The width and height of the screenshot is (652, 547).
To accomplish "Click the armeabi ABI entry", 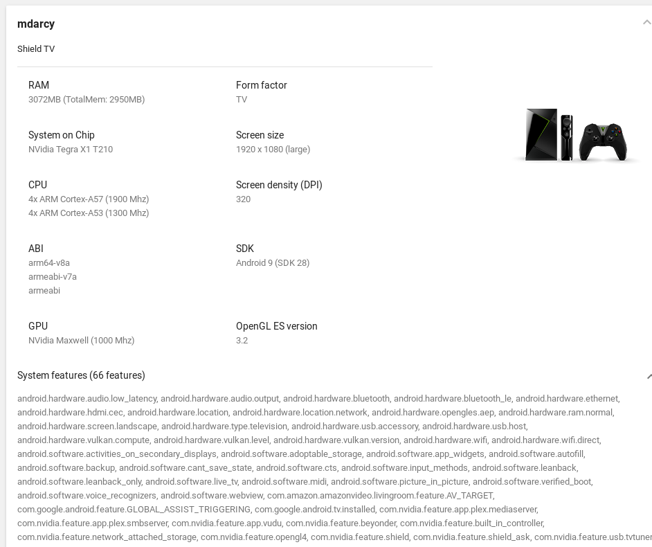I will click(x=44, y=290).
